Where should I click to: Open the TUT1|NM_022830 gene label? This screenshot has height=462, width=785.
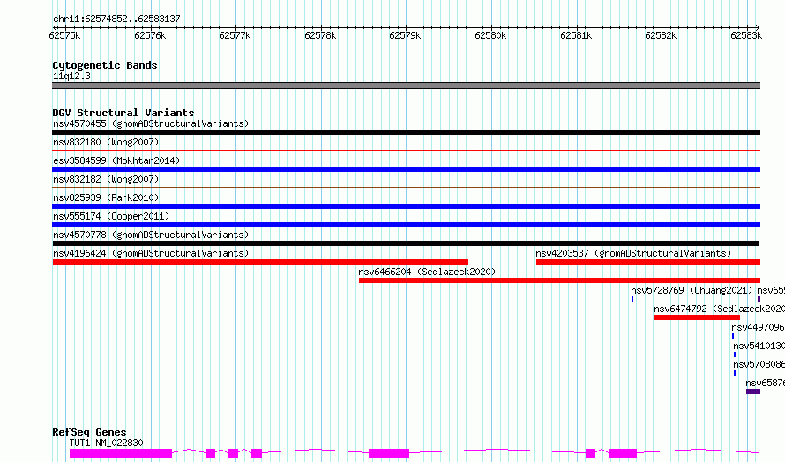[x=106, y=443]
